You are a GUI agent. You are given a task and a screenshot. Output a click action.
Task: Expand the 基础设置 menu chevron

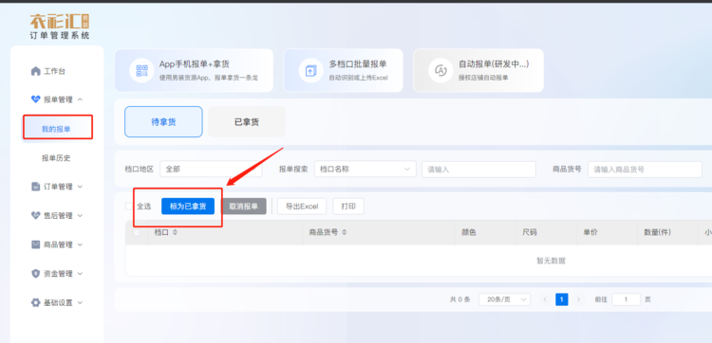point(81,302)
